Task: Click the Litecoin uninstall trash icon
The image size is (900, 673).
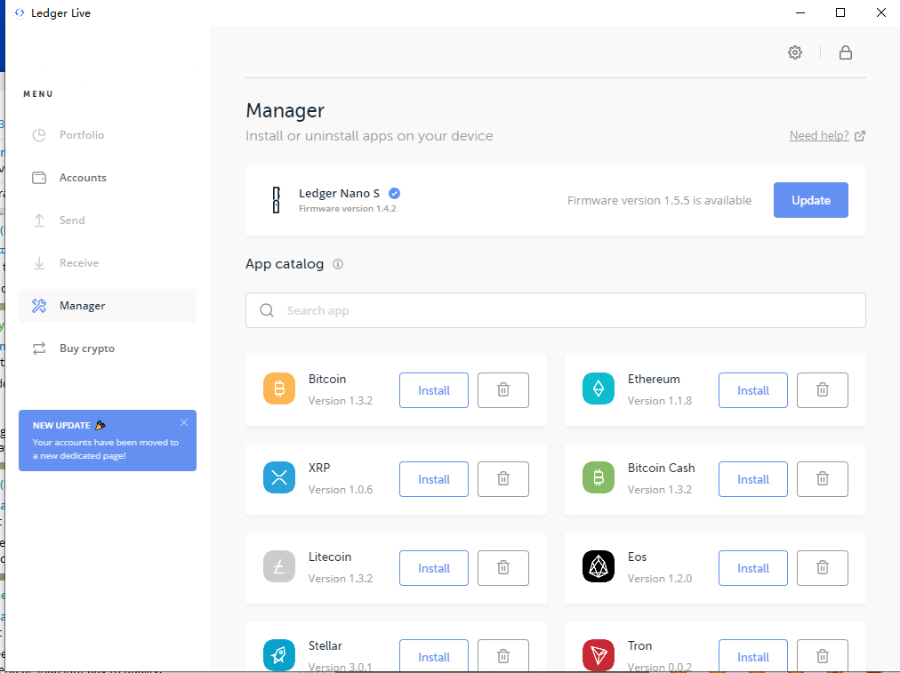Action: pos(503,568)
